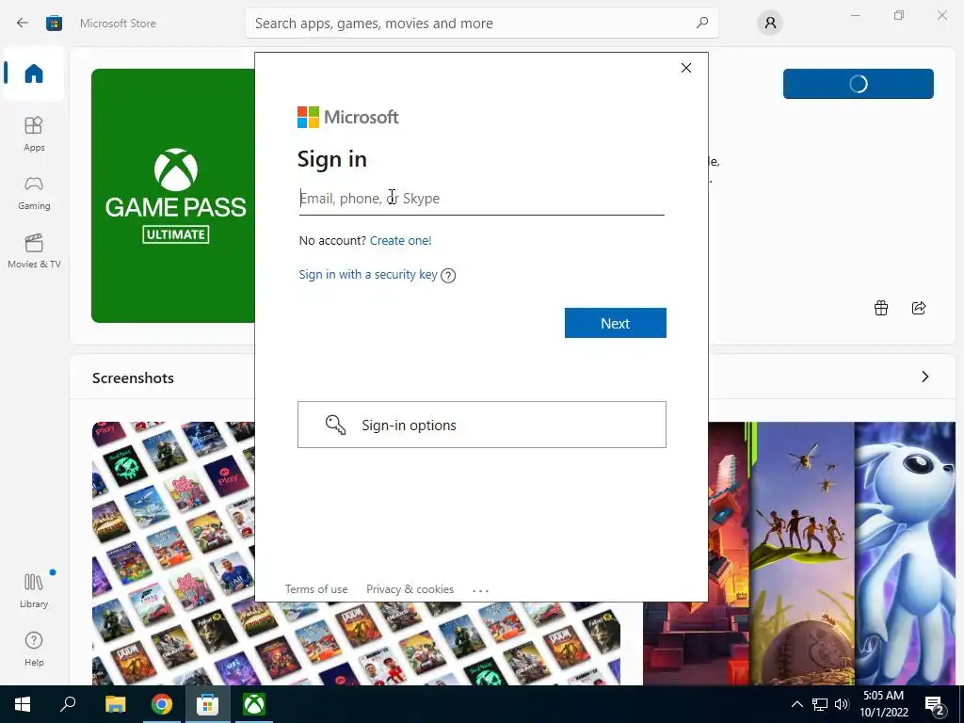
Task: Click the volume tray icon
Action: 842,704
